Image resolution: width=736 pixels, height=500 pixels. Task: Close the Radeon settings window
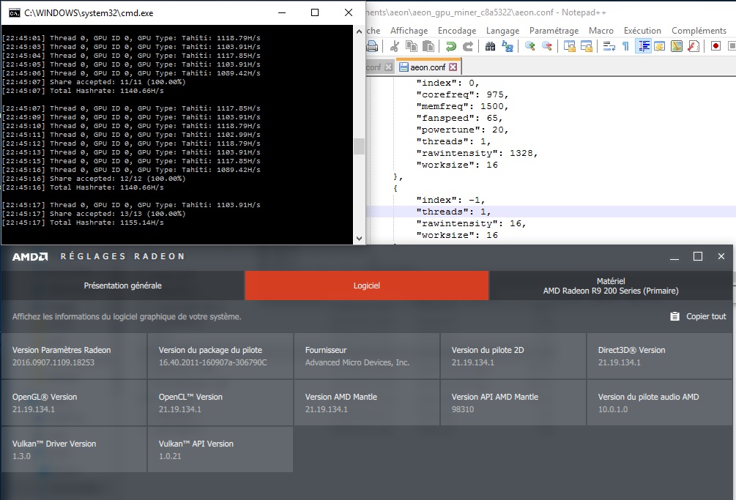click(x=721, y=256)
